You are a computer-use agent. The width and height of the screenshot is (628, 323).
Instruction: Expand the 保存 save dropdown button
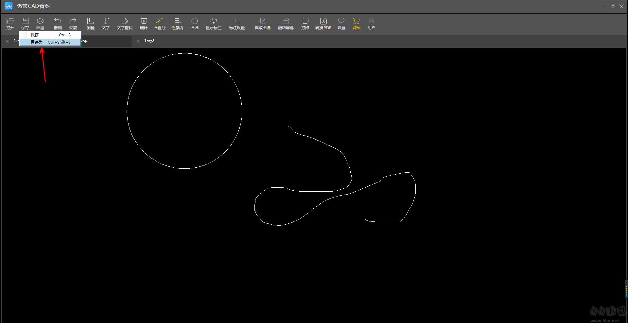(x=25, y=24)
